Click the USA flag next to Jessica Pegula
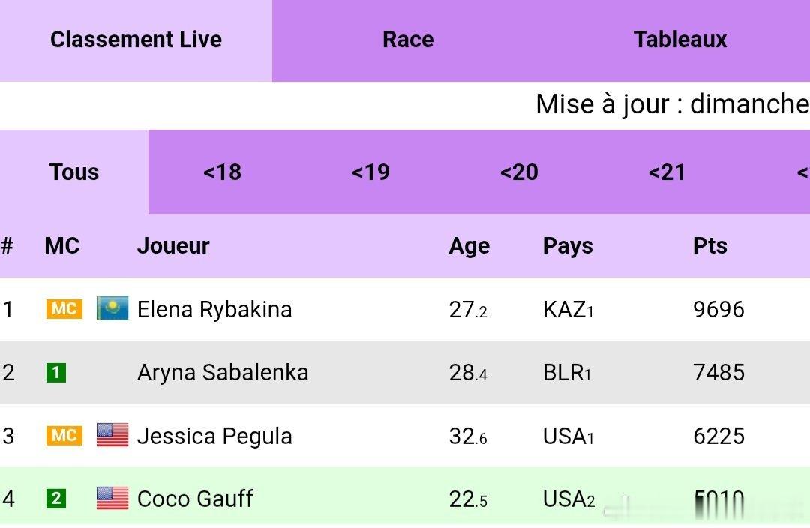Screen dimensions: 810x528 coord(112,435)
